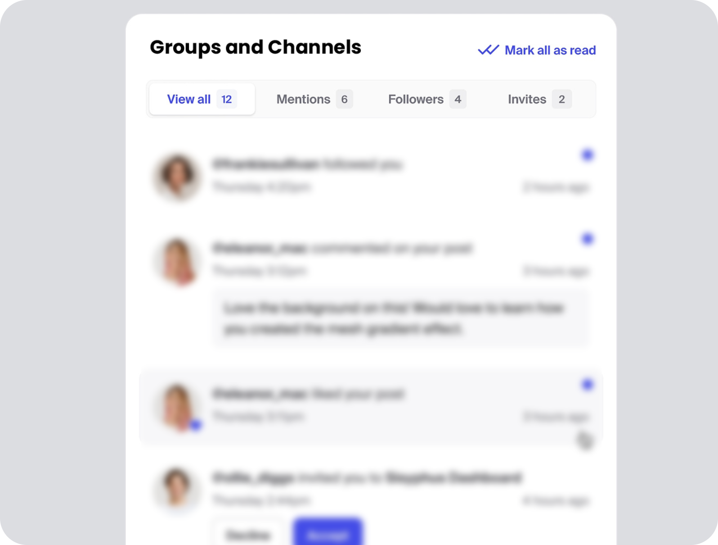This screenshot has height=545, width=718.
Task: Switch to the Mentions tab
Action: click(x=303, y=99)
